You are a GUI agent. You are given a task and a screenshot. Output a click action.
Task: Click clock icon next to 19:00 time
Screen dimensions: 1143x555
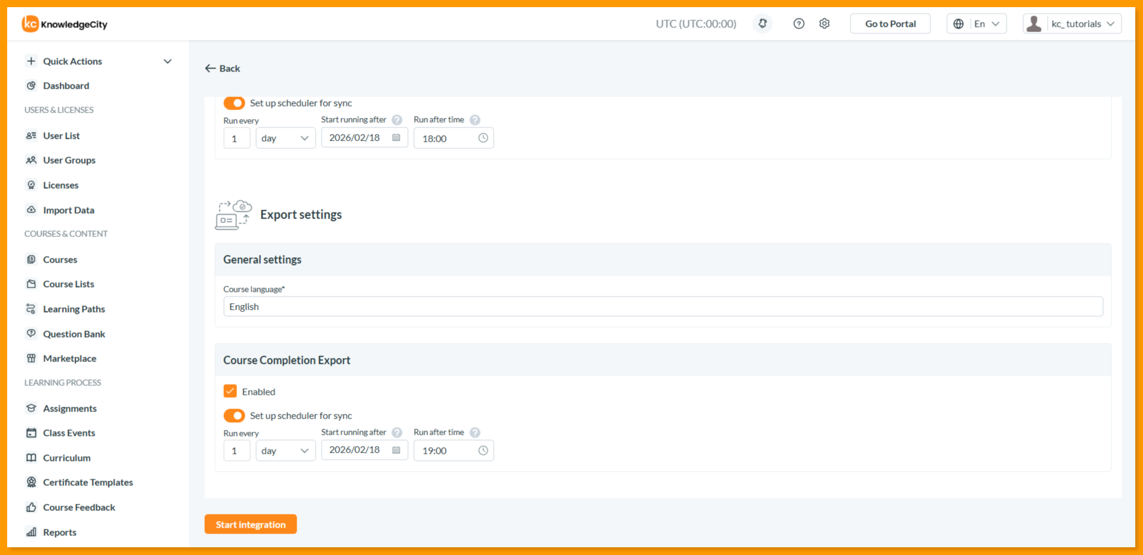[x=483, y=451]
